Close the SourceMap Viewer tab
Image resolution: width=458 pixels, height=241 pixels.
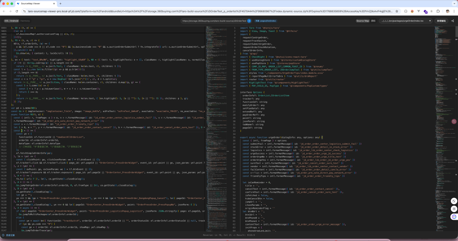[54, 3]
